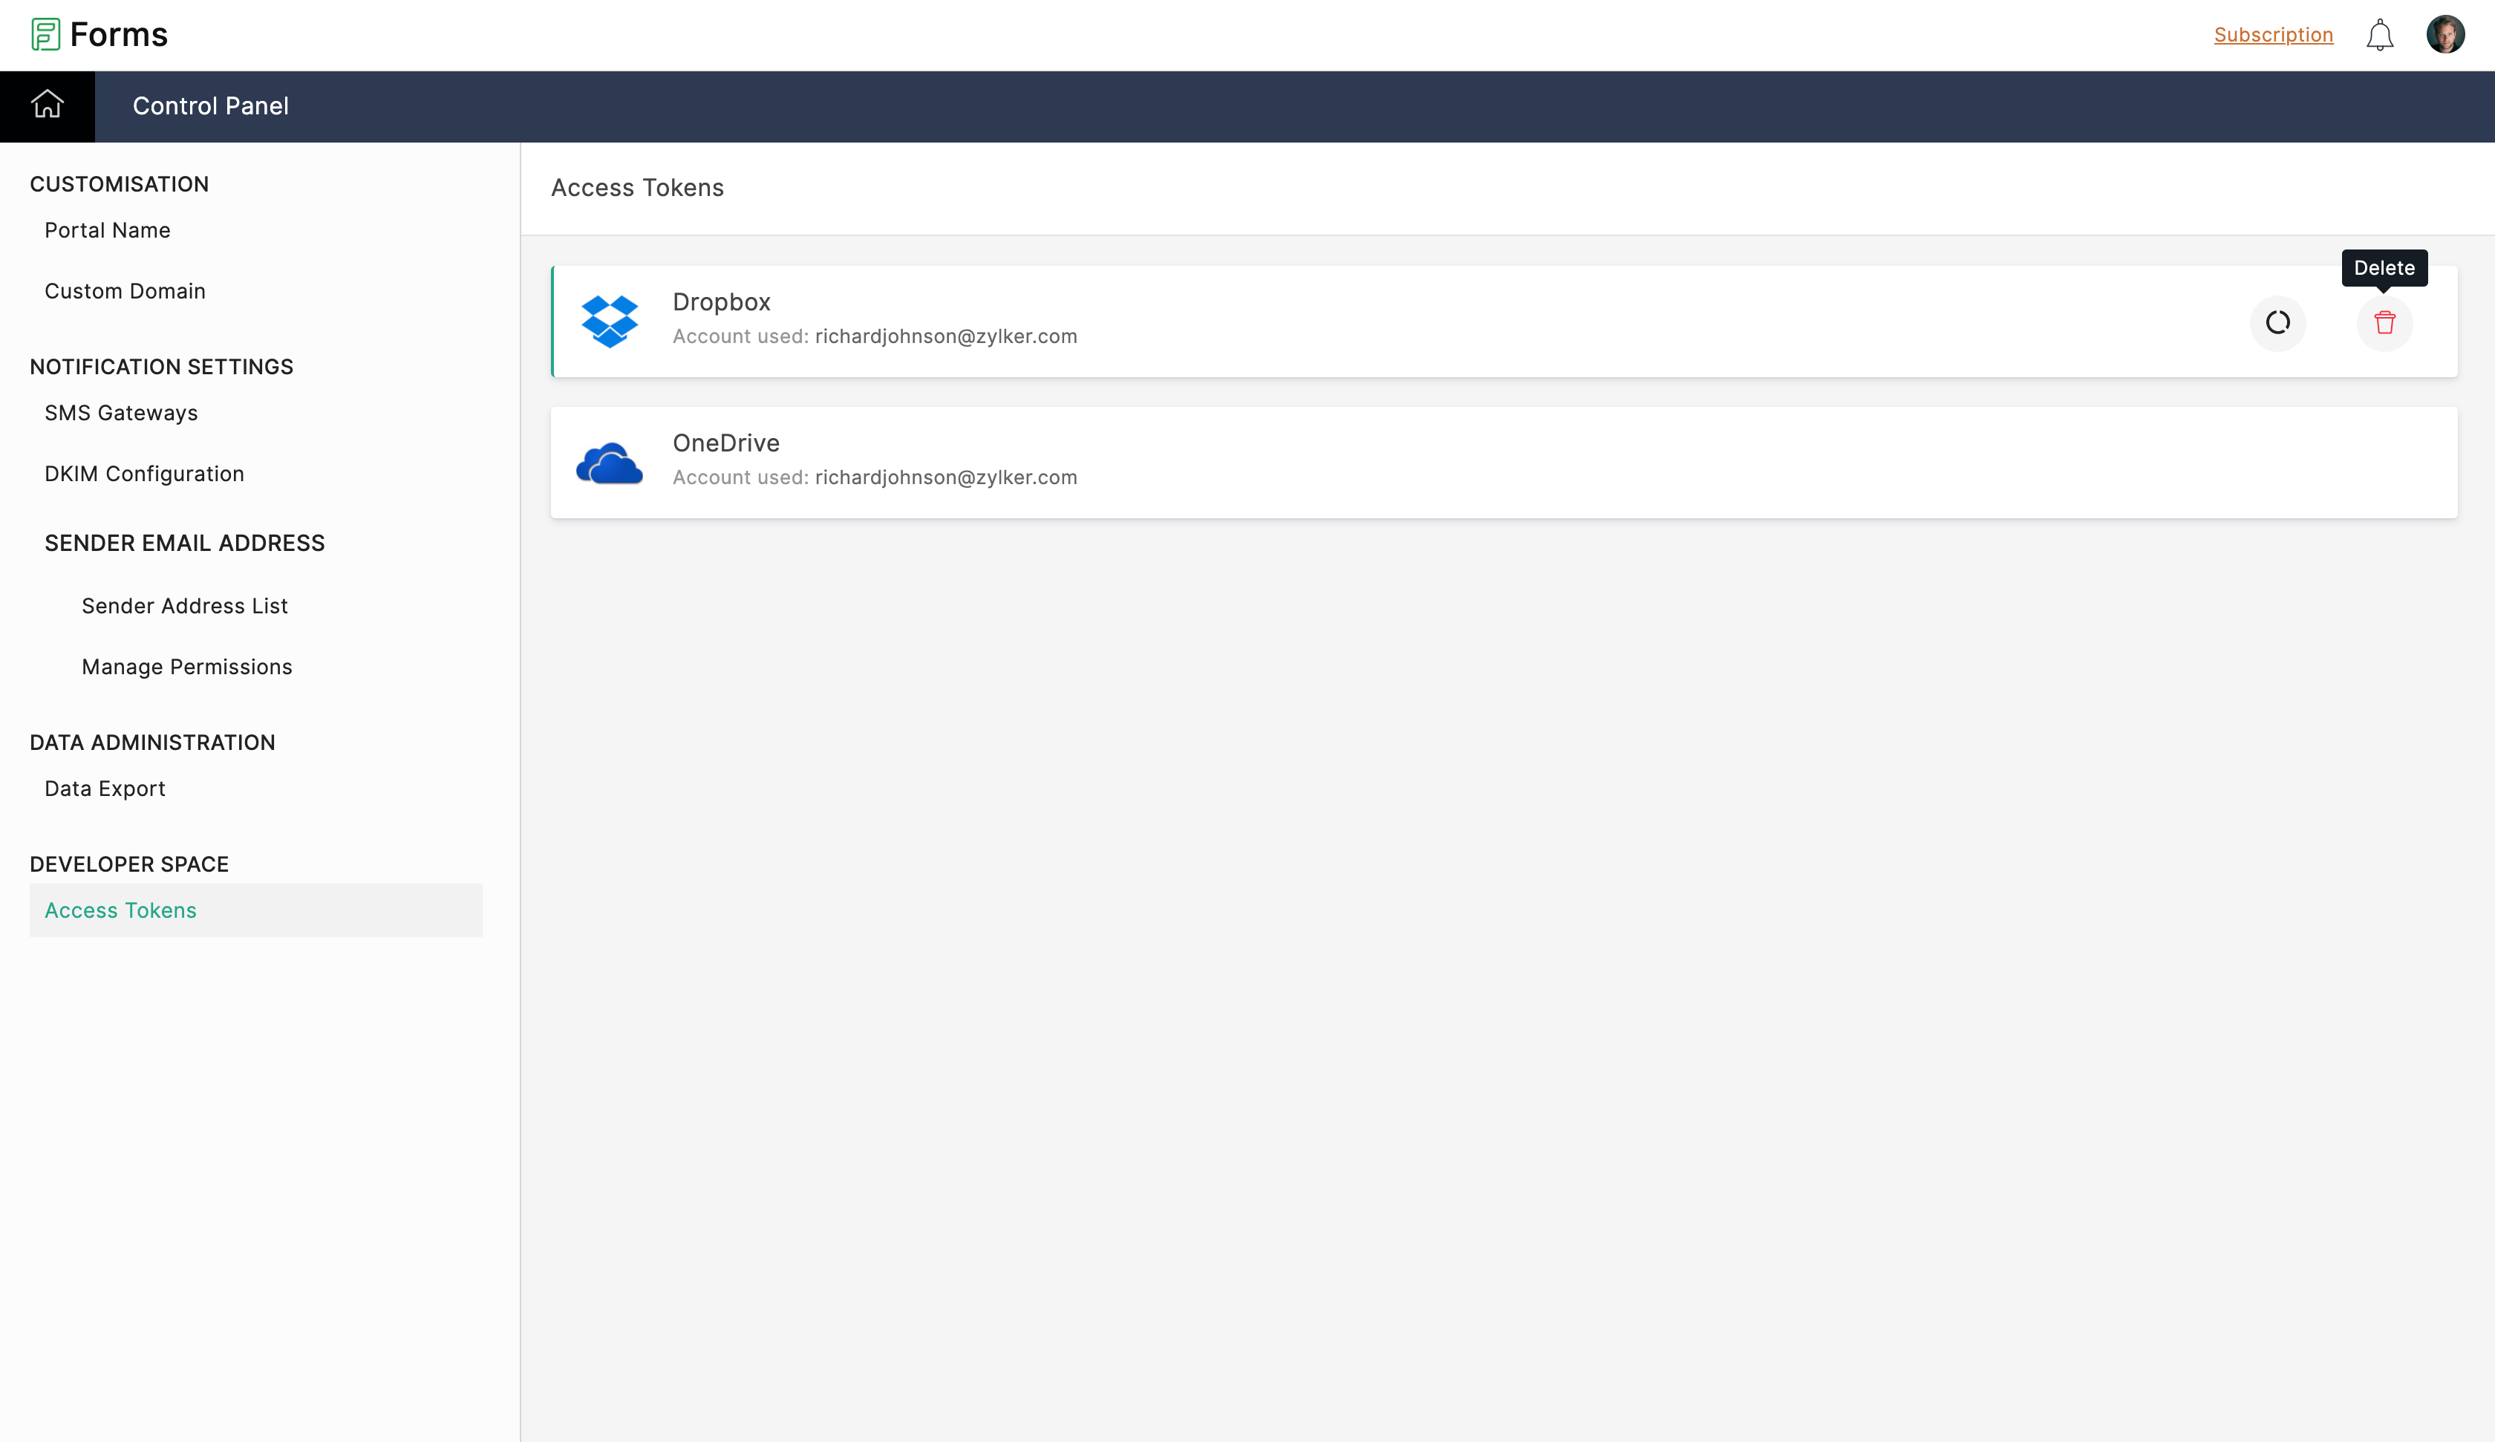Click the OneDrive service icon

coord(607,460)
